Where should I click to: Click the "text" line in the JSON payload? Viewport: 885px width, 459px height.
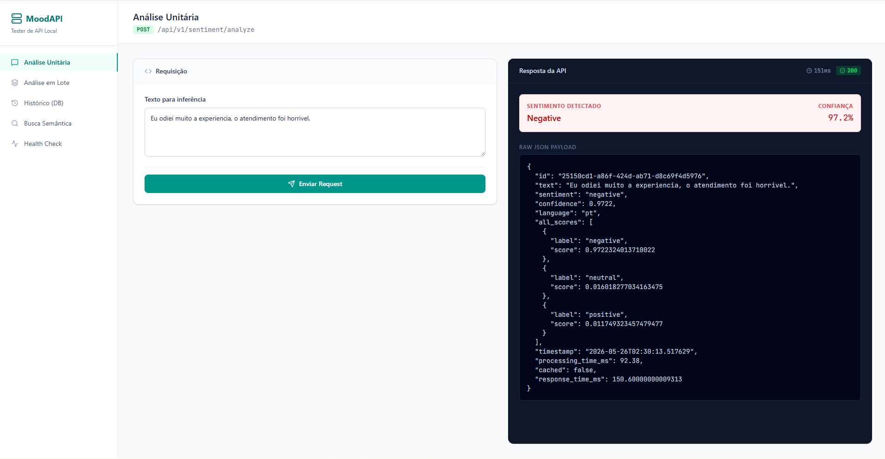(667, 185)
